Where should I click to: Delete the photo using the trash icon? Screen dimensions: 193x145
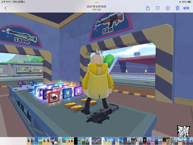point(177,8)
